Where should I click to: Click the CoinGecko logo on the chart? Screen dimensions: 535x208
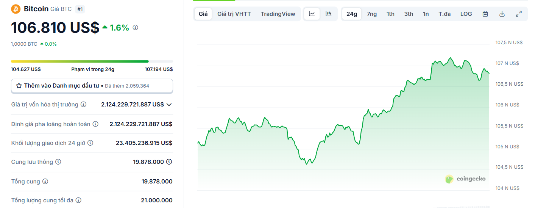(x=465, y=179)
